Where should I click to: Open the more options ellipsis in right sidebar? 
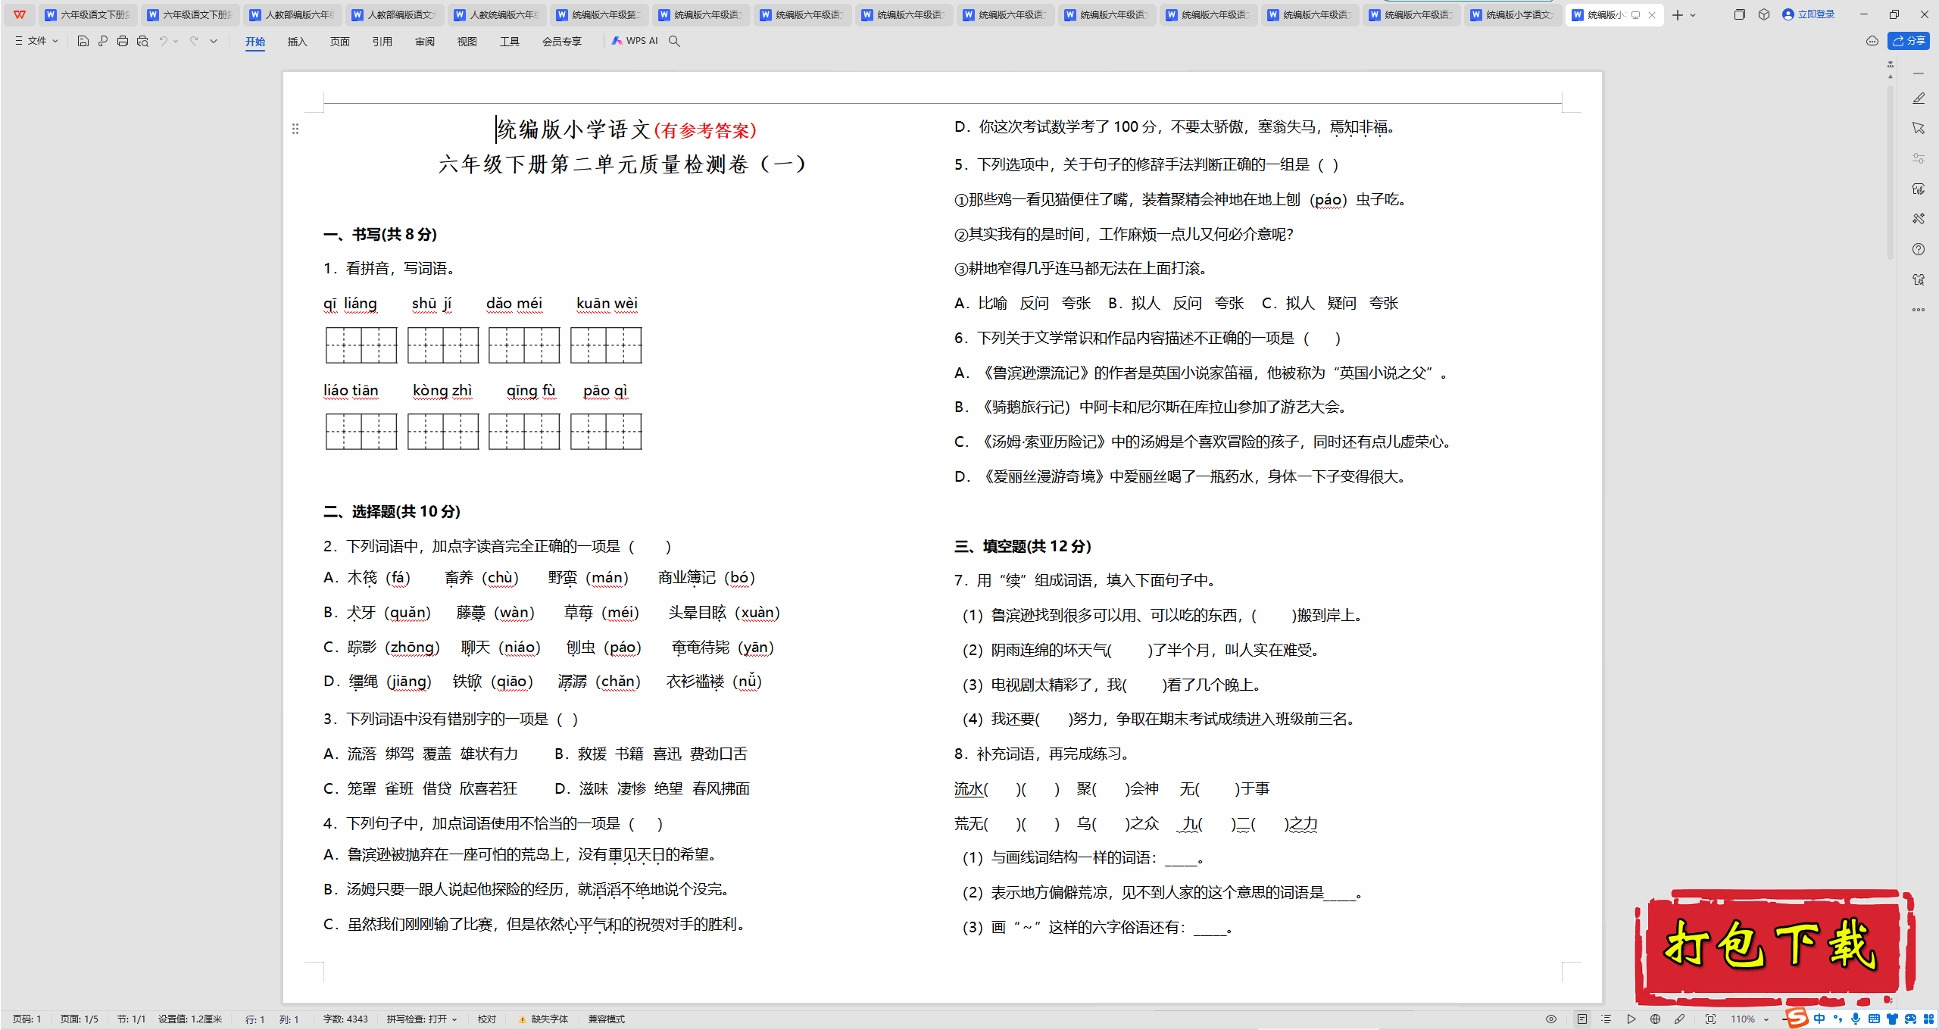point(1919,310)
